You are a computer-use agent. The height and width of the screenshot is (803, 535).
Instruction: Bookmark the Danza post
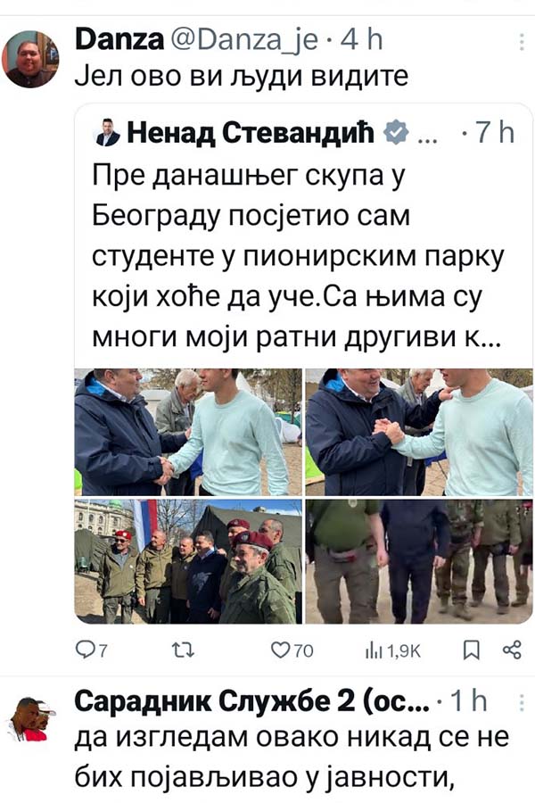click(471, 650)
